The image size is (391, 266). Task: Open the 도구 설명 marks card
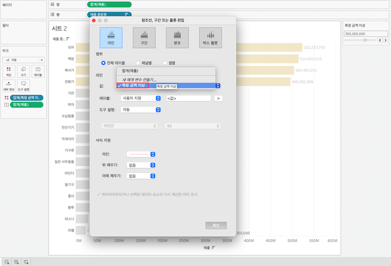pyautogui.click(x=23, y=86)
